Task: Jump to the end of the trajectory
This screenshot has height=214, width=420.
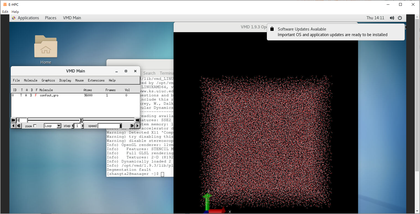Action: 137,120
